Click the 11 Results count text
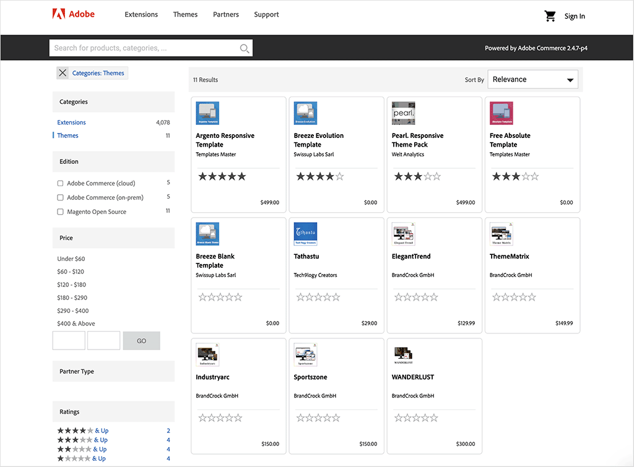634x467 pixels. pos(206,80)
